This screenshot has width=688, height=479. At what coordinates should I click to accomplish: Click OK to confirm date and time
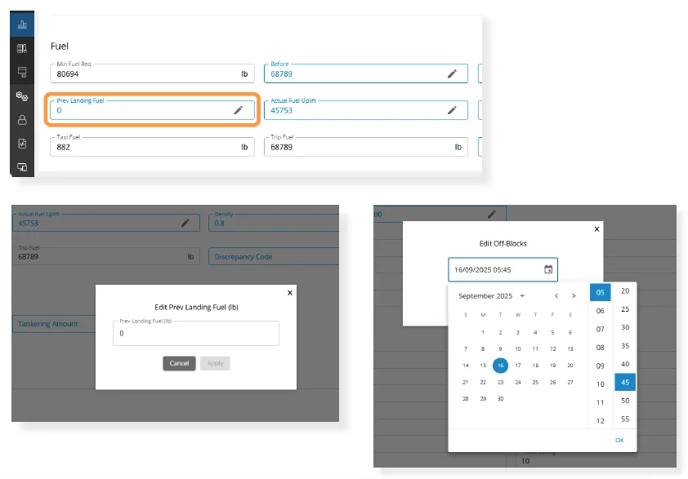(x=619, y=440)
